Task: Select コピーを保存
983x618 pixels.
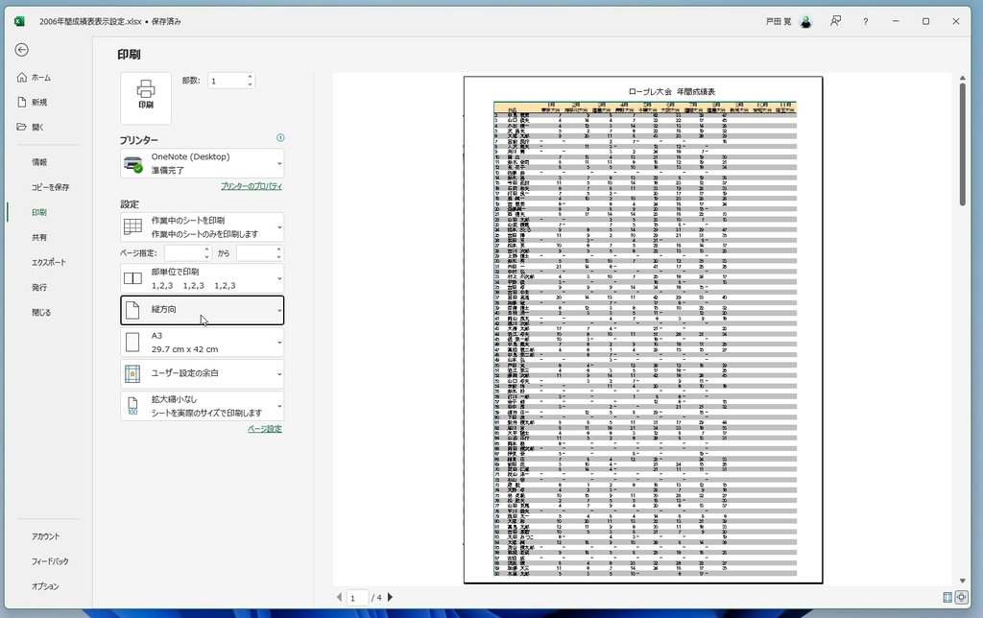Action: pos(50,187)
